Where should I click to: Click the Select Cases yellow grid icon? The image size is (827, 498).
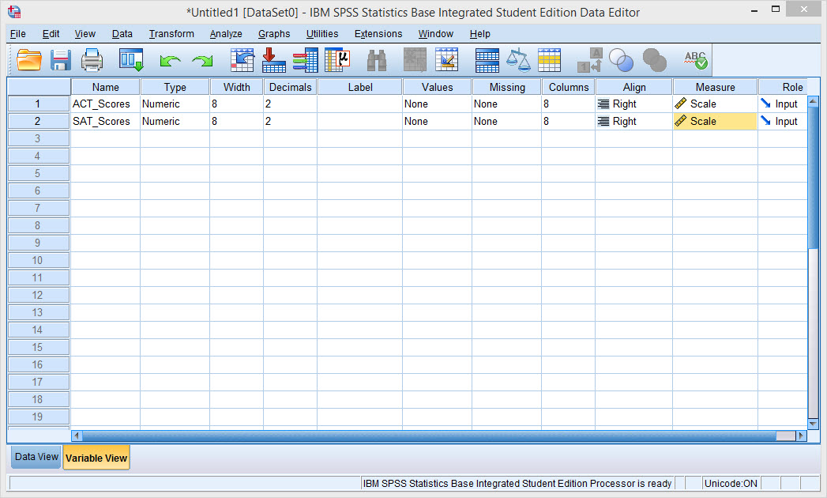[549, 60]
